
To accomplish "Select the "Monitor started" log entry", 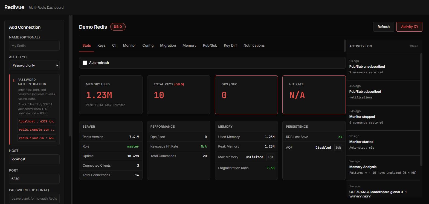I will [383, 143].
